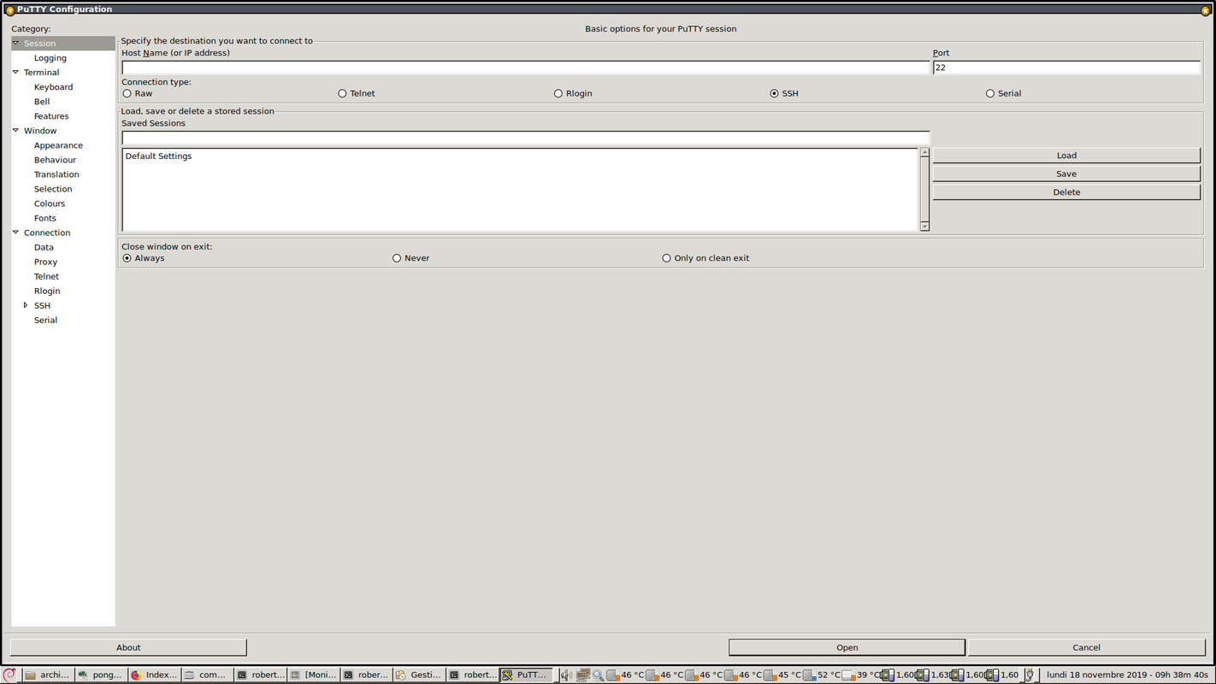
Task: Click the network computers tray icon
Action: 582,675
